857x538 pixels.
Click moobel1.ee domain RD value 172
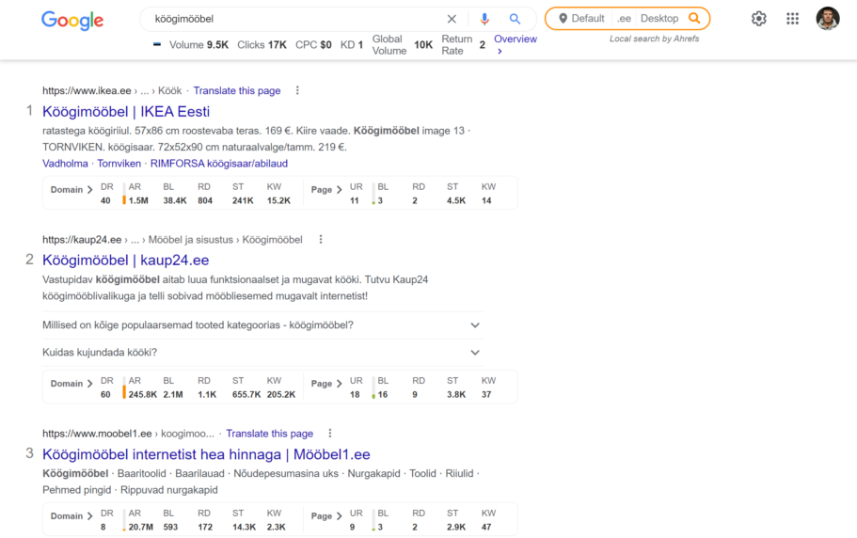point(205,527)
